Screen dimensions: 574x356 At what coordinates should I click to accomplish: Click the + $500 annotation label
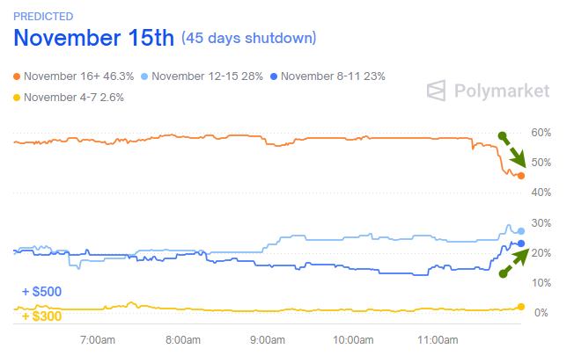[41, 292]
